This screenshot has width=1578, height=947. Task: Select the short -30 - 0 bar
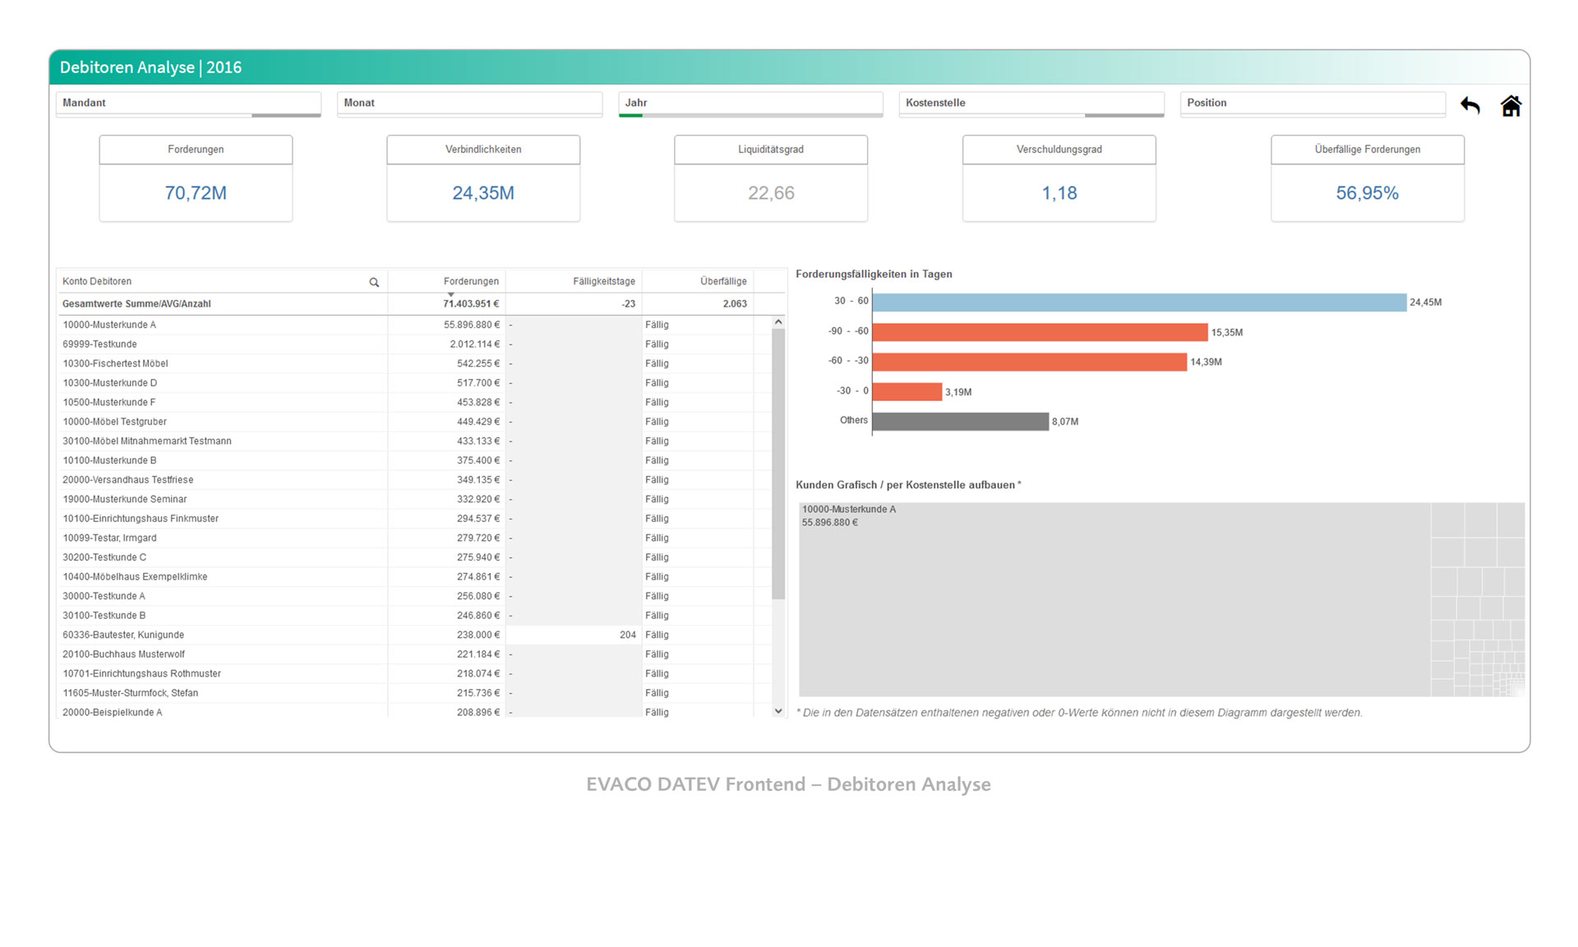[x=907, y=391]
